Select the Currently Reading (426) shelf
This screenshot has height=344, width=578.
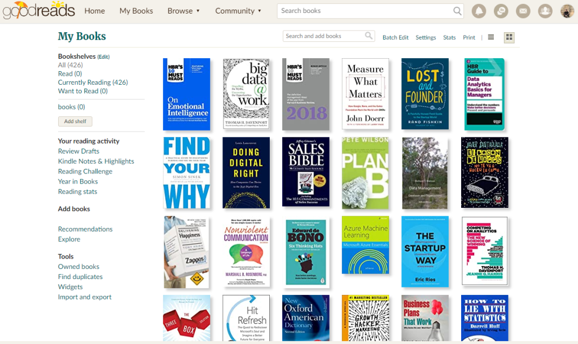coord(93,82)
